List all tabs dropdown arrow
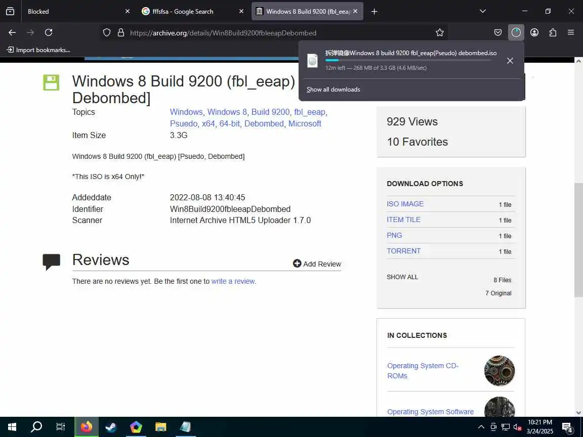The image size is (583, 437). (483, 11)
